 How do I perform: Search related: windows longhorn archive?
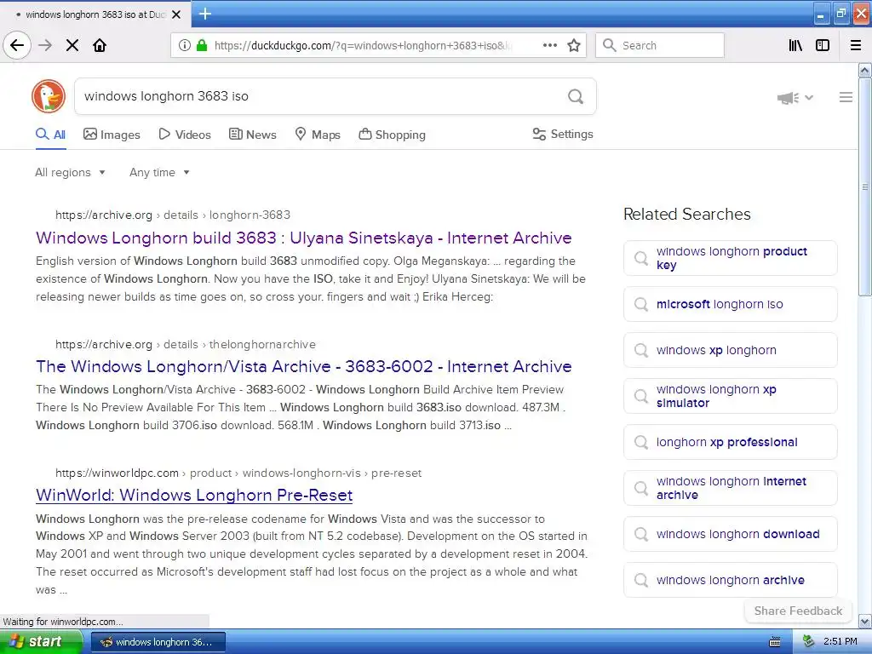pos(730,580)
